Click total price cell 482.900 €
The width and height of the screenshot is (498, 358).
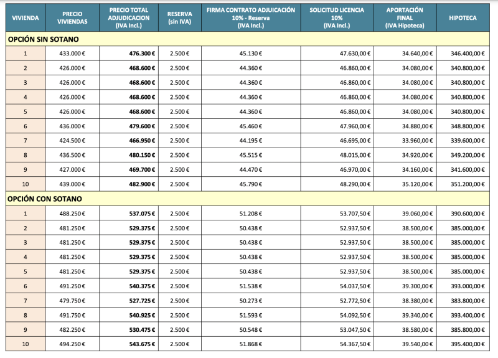point(129,184)
